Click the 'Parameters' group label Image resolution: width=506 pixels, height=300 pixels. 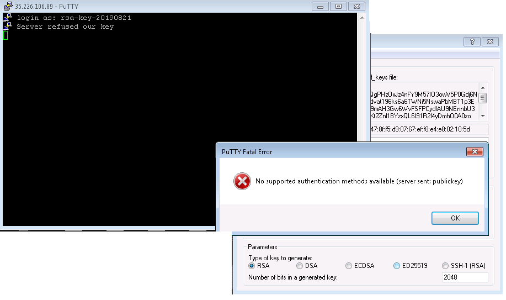point(262,247)
